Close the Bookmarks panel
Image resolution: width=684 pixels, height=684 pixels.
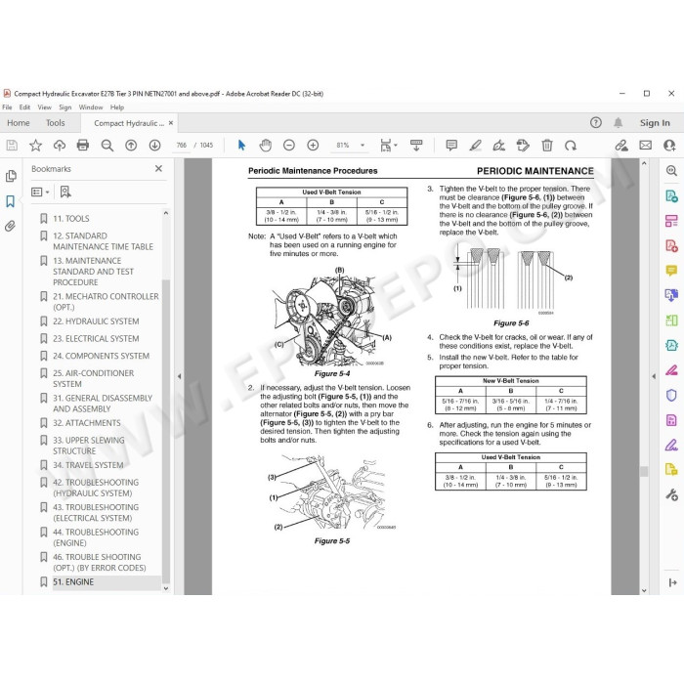tap(158, 169)
